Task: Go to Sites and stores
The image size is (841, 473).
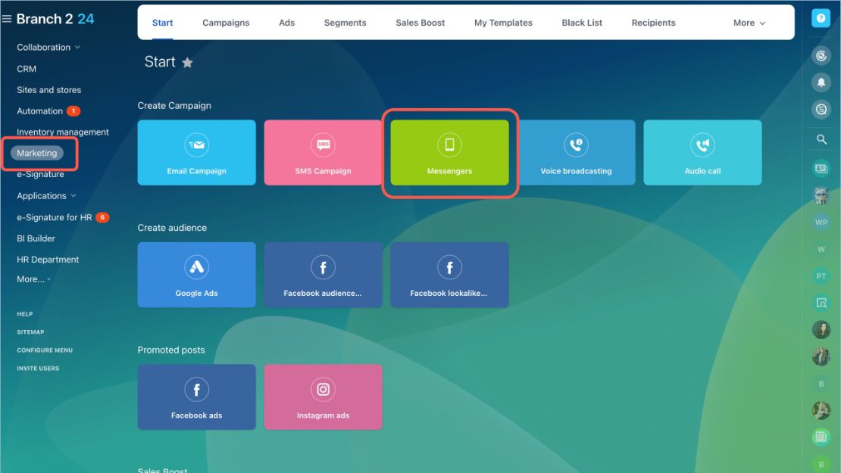Action: pos(48,90)
